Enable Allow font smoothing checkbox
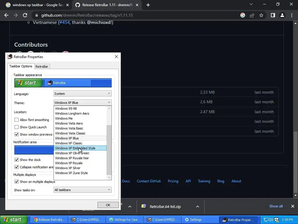This screenshot has width=298, height=224. [17, 120]
